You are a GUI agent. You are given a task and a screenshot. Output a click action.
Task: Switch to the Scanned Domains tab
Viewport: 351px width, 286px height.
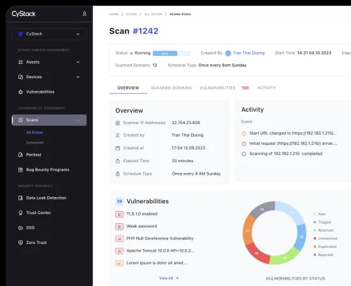tap(171, 88)
